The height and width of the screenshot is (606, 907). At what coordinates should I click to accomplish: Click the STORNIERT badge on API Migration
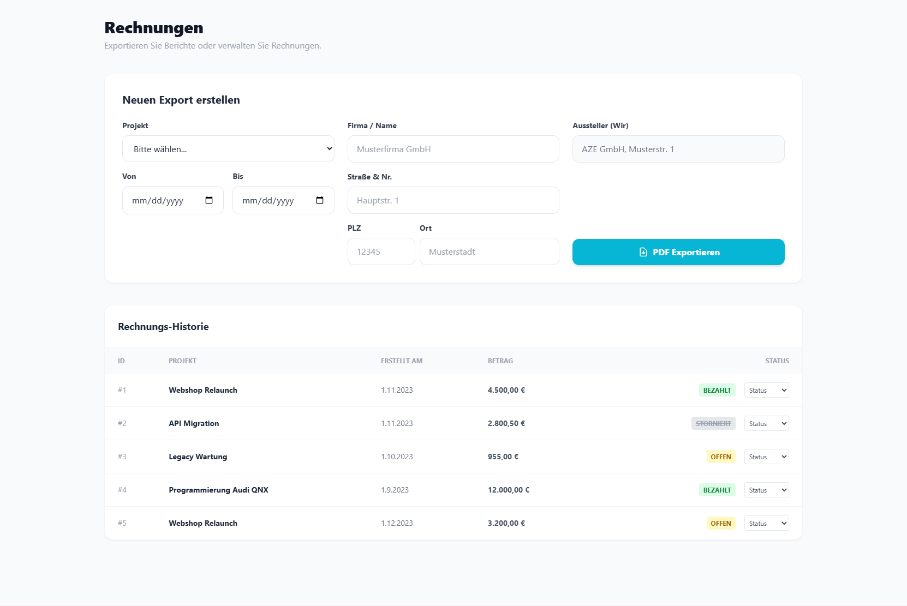[x=713, y=423]
